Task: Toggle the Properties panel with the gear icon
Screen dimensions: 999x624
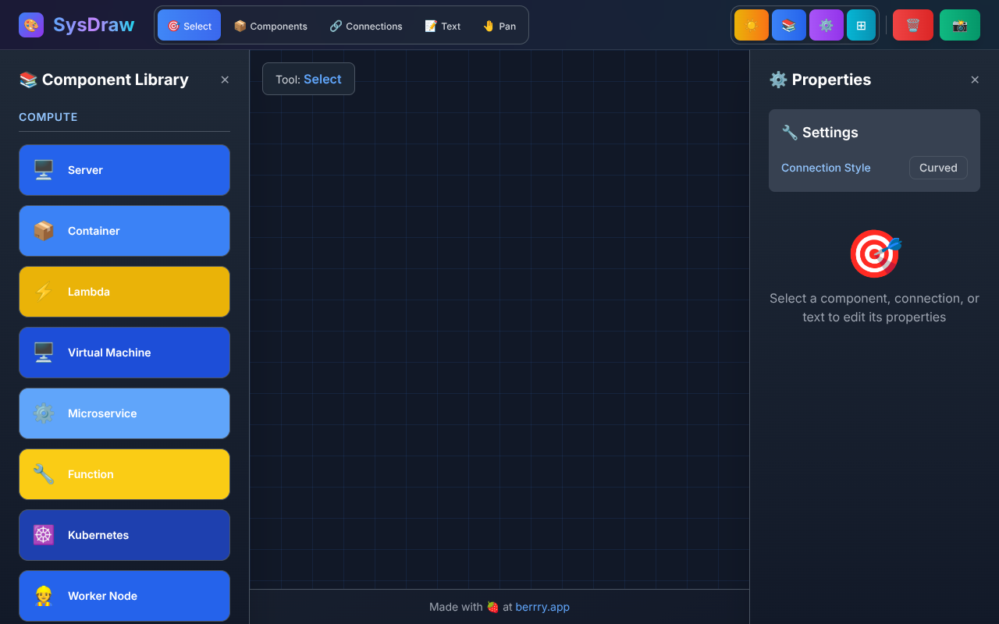Action: coord(826,24)
